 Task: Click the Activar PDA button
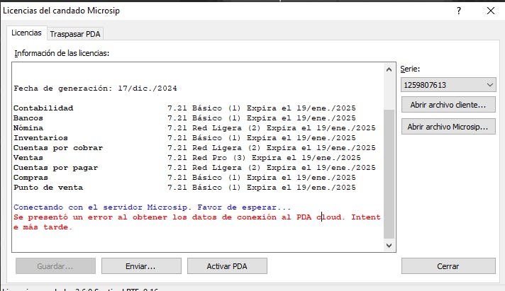click(227, 266)
